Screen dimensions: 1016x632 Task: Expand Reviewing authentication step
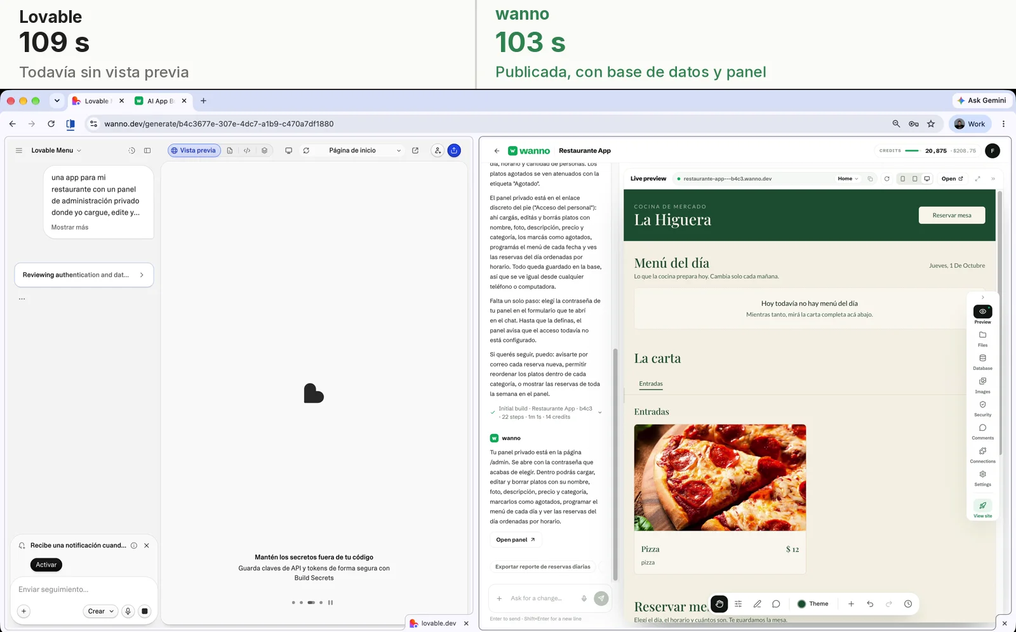tap(84, 275)
